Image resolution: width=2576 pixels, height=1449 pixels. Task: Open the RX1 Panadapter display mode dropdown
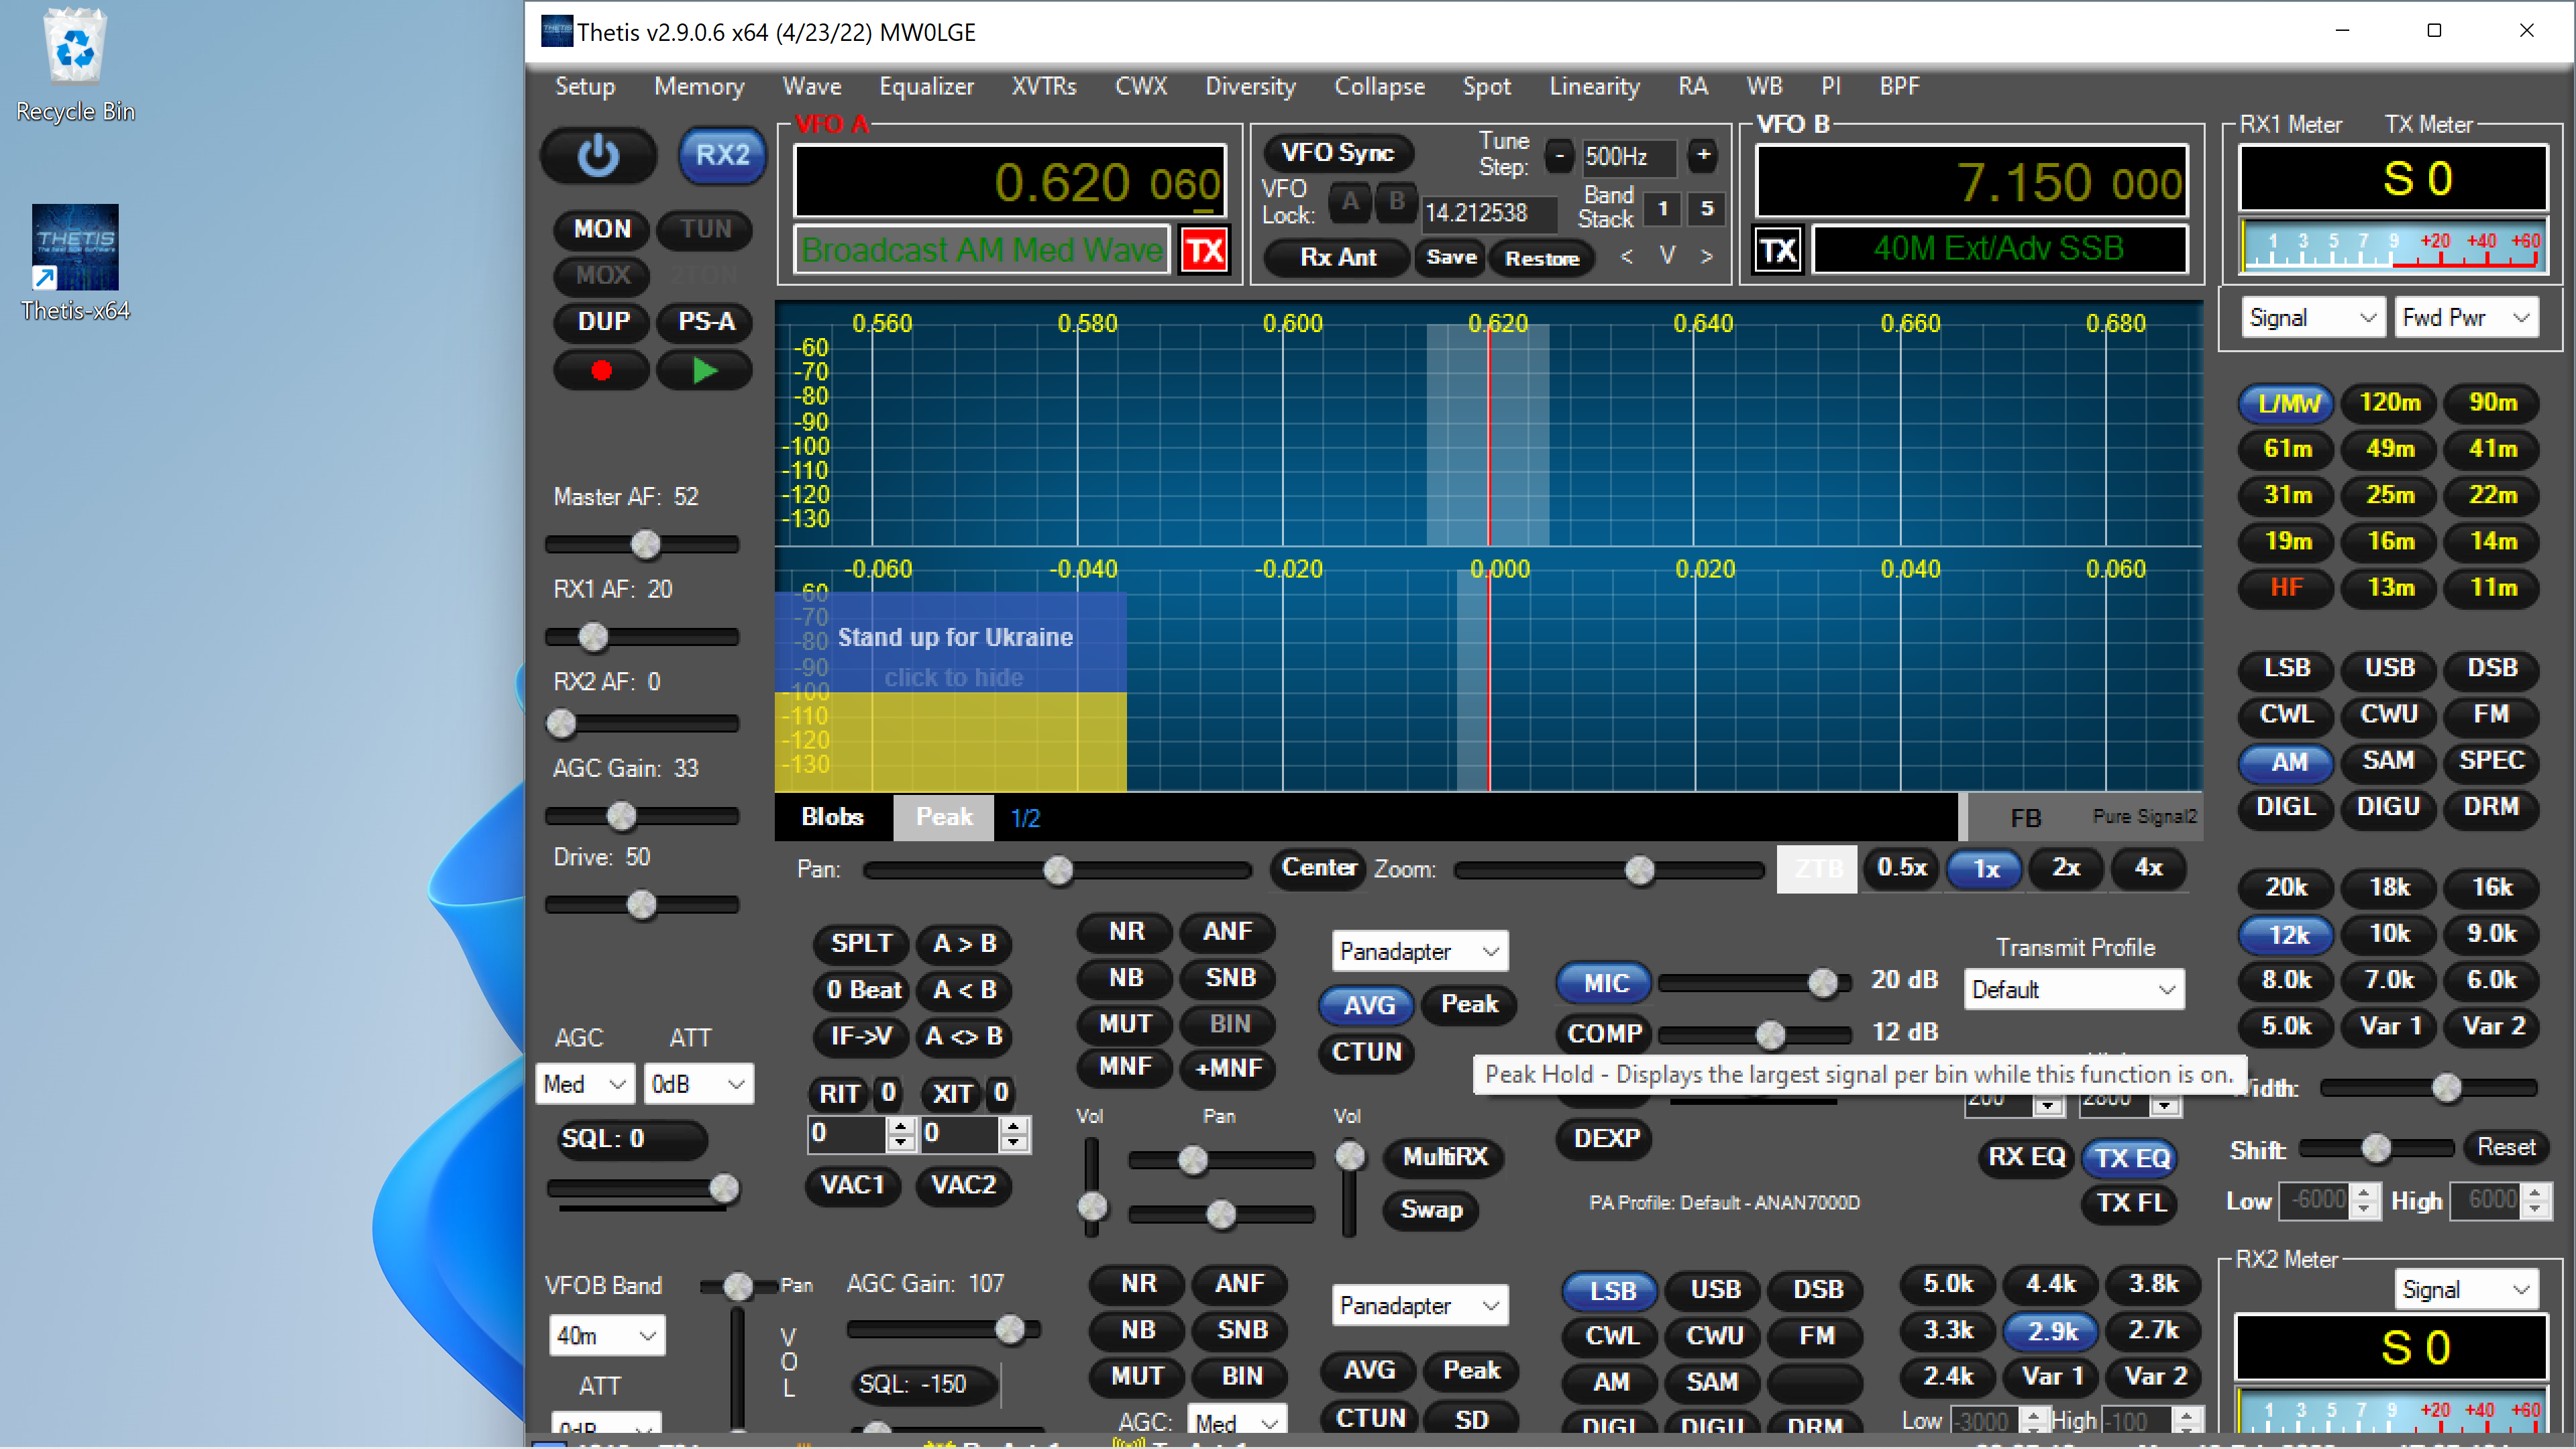1419,951
